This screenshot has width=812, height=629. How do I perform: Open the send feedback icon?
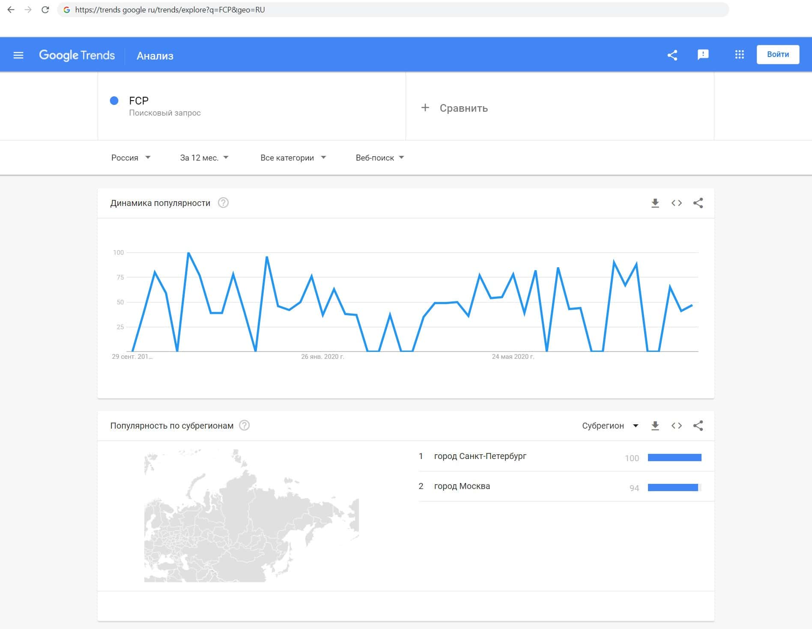[x=703, y=55]
